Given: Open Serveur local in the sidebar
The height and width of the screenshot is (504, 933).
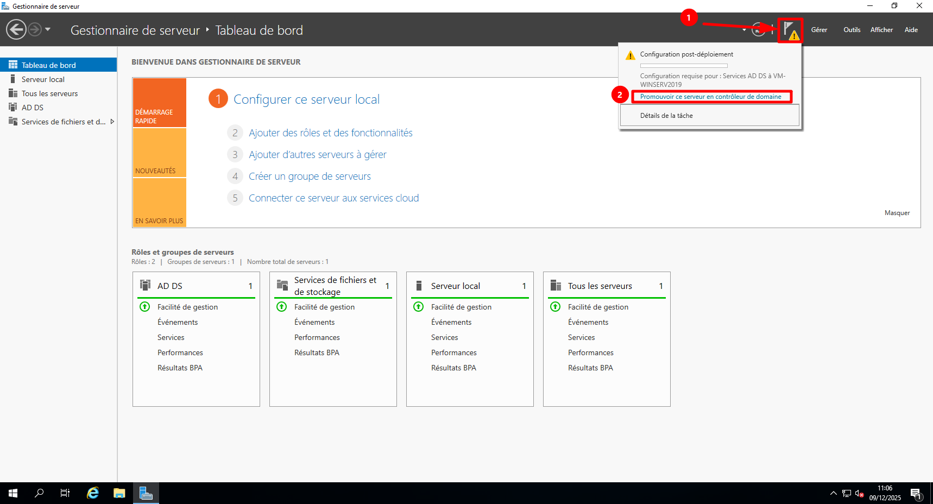Looking at the screenshot, I should [x=43, y=79].
